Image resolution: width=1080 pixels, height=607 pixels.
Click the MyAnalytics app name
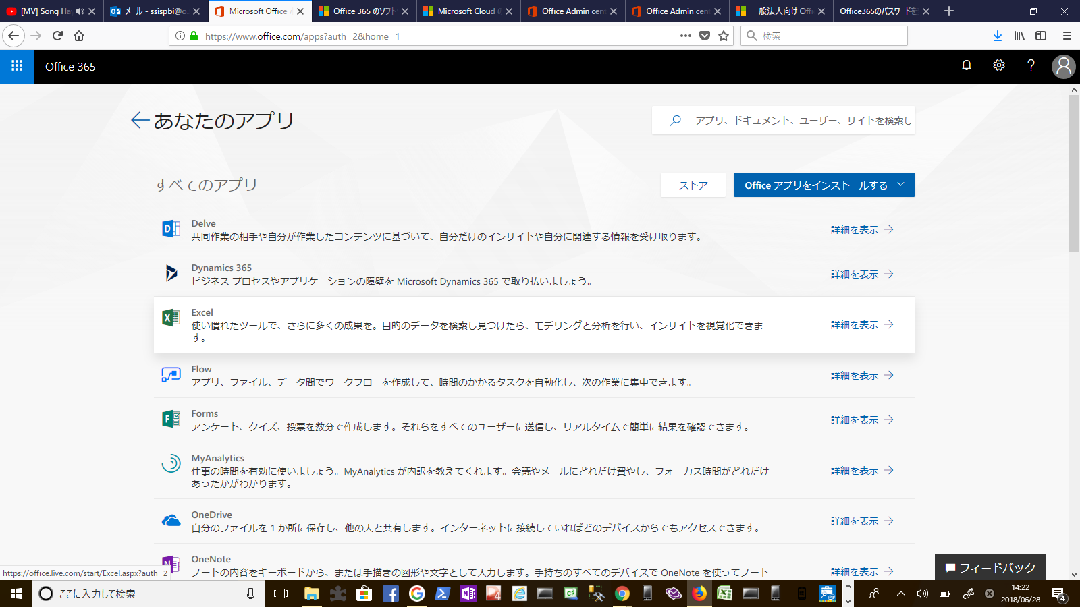point(217,458)
